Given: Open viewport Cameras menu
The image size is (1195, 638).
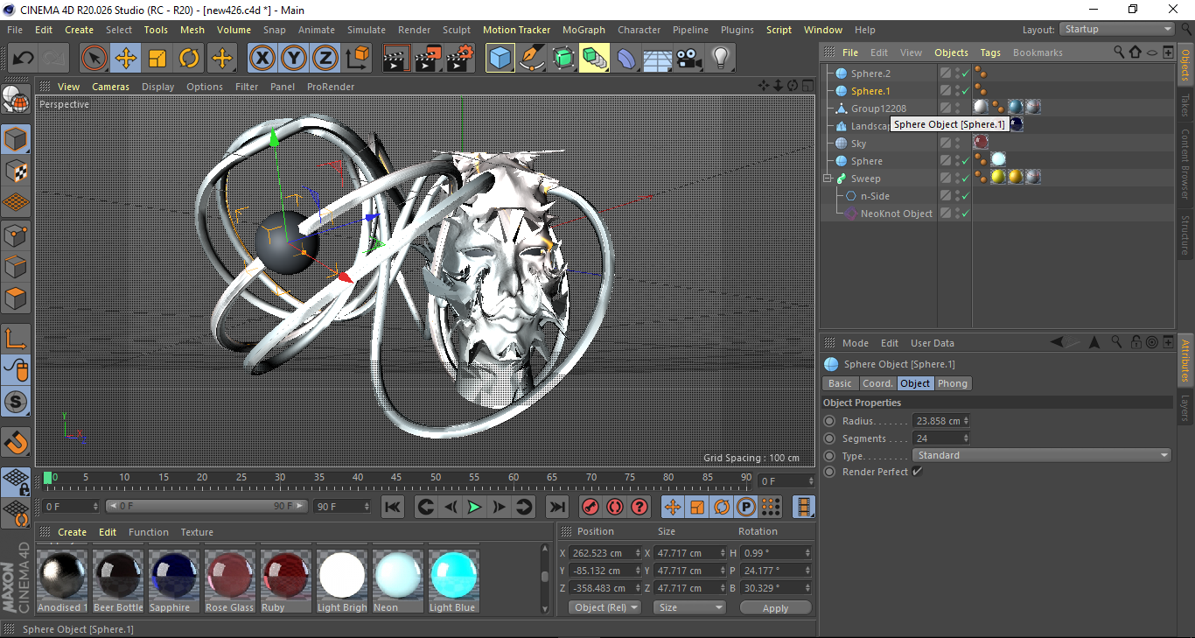Looking at the screenshot, I should [x=110, y=87].
